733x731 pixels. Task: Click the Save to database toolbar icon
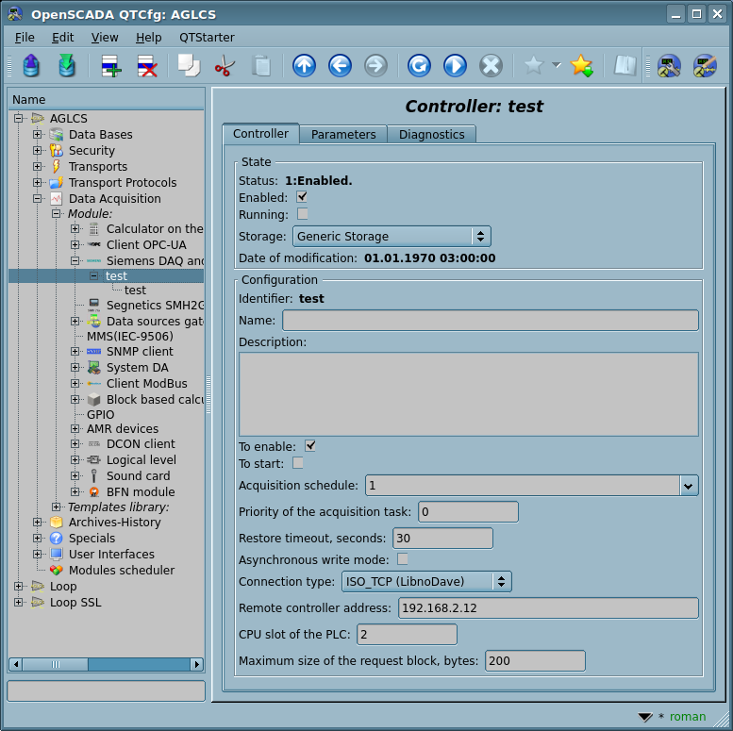click(67, 66)
